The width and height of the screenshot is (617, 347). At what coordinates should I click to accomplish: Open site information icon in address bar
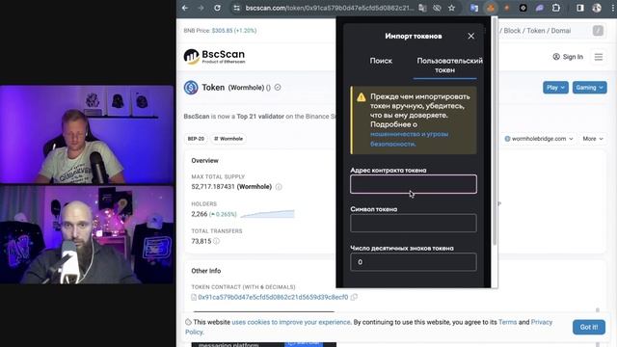click(236, 8)
